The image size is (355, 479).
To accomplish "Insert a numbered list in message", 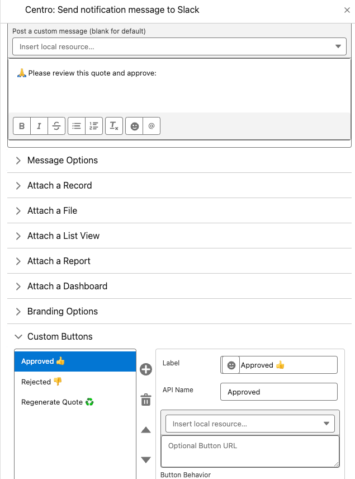I will [94, 126].
